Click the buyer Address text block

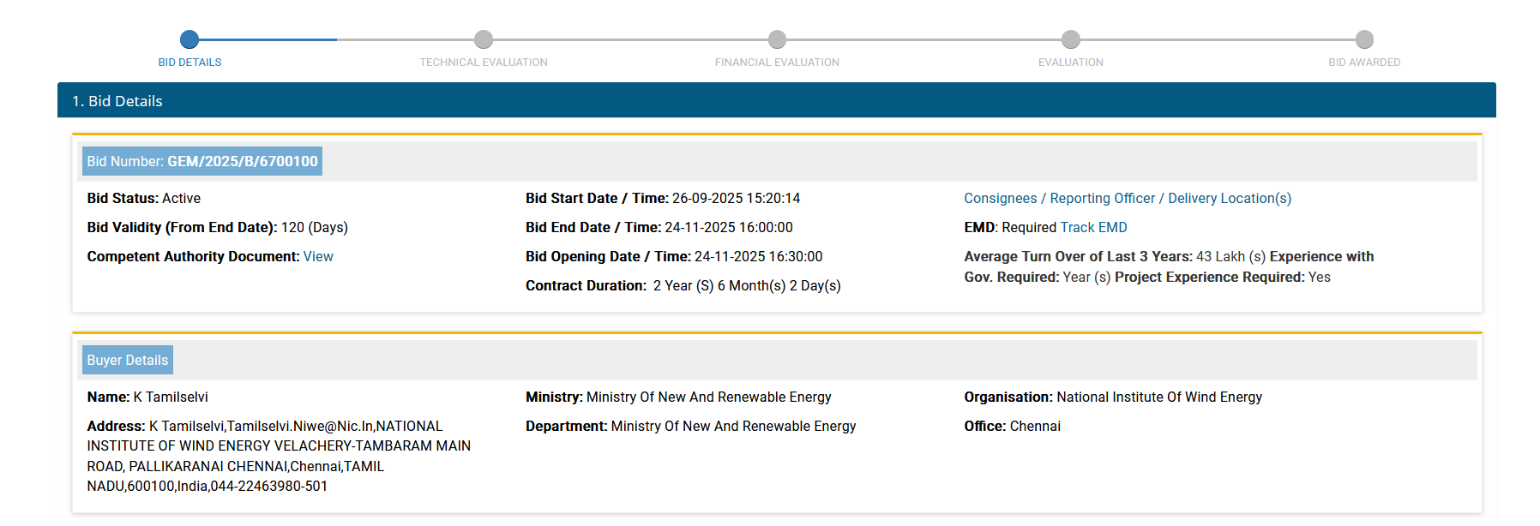279,456
